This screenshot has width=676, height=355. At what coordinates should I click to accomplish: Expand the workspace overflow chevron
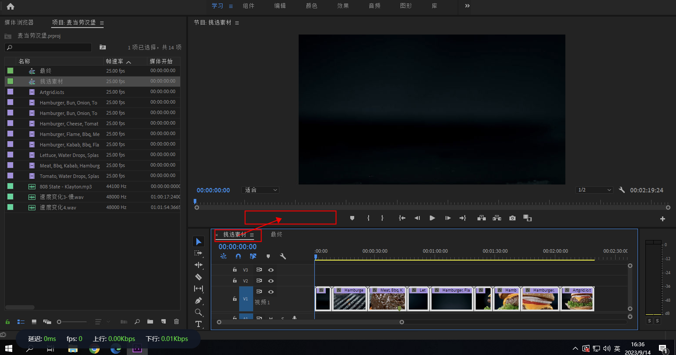click(467, 6)
